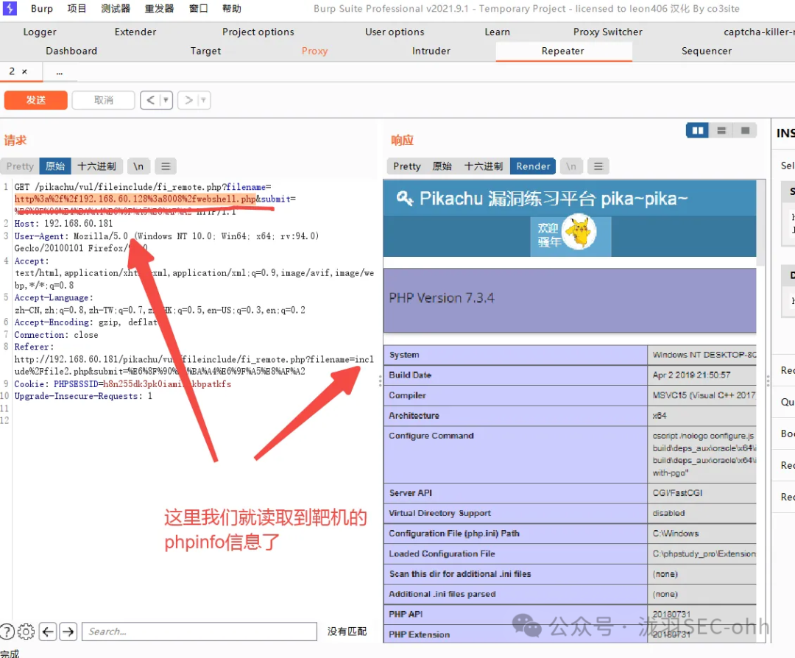Screen dimensions: 795x658
Task: Select the Repeater tab
Action: coord(563,51)
